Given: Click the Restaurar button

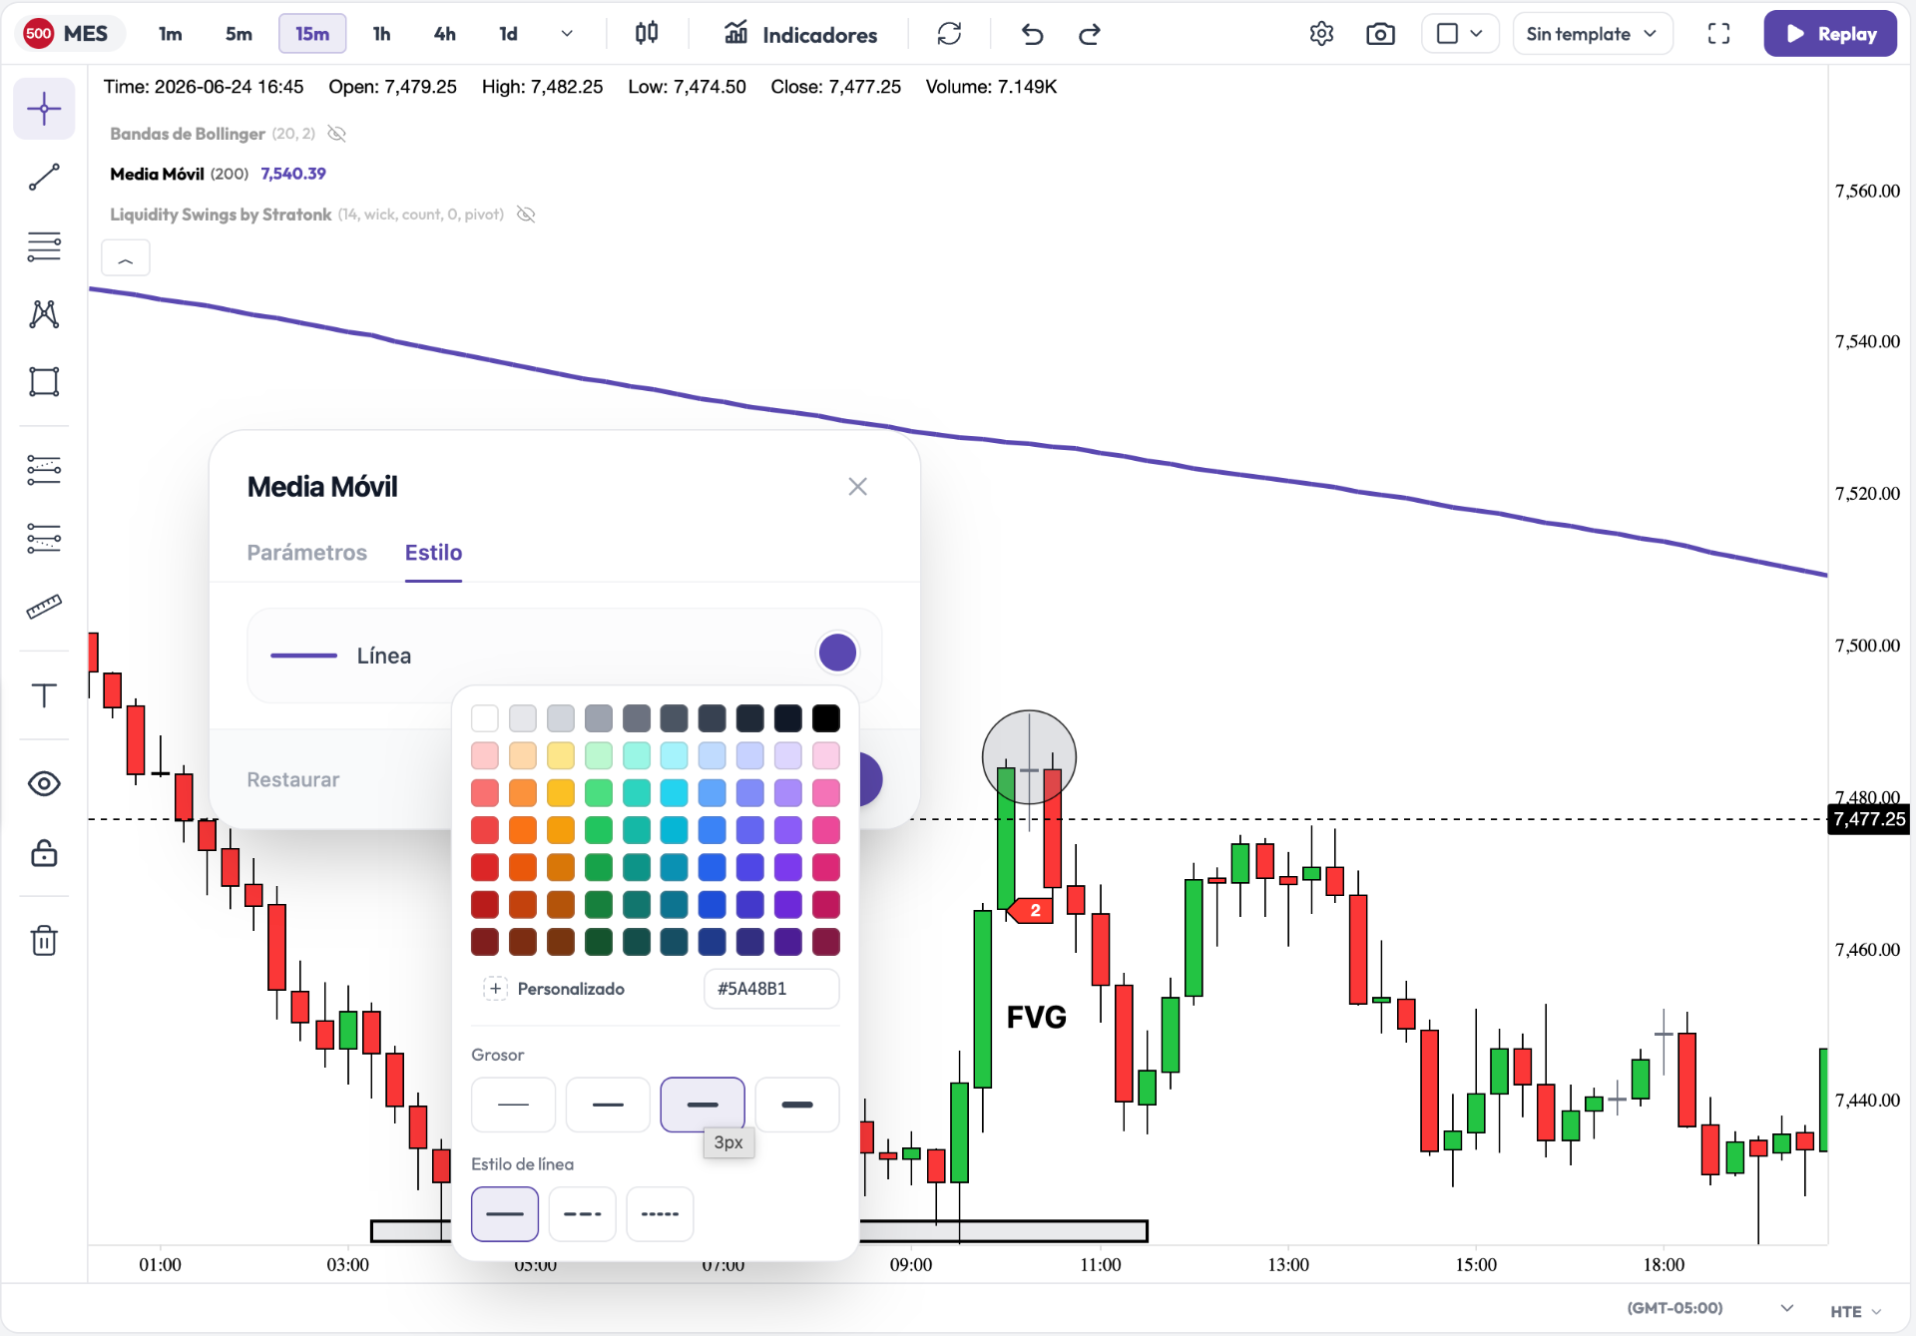Looking at the screenshot, I should (x=293, y=779).
